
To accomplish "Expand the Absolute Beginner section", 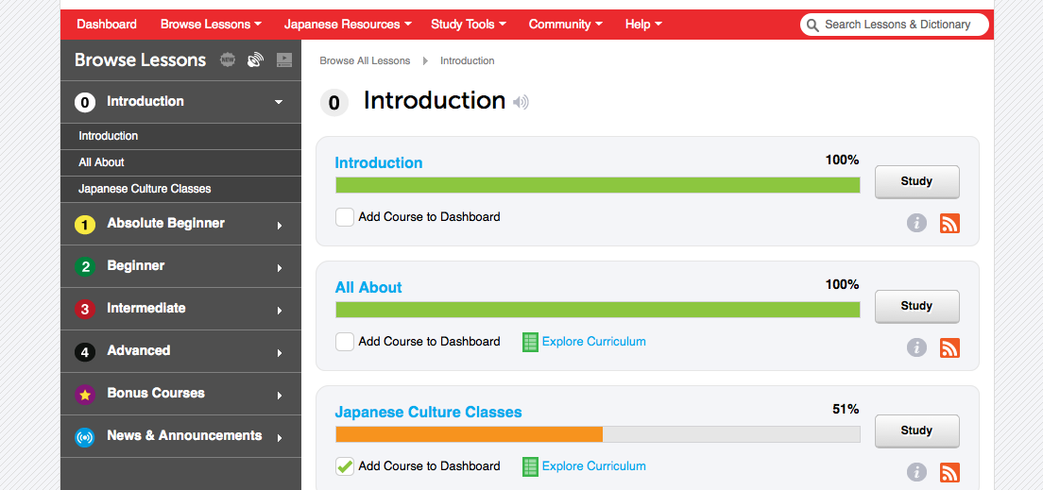I will (181, 224).
